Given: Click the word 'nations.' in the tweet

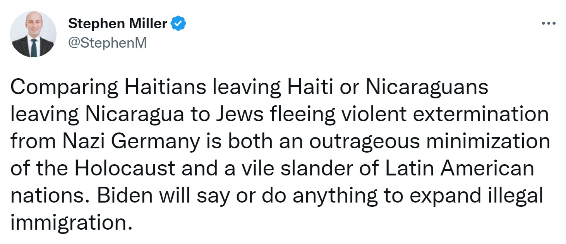Looking at the screenshot, I should point(50,197).
